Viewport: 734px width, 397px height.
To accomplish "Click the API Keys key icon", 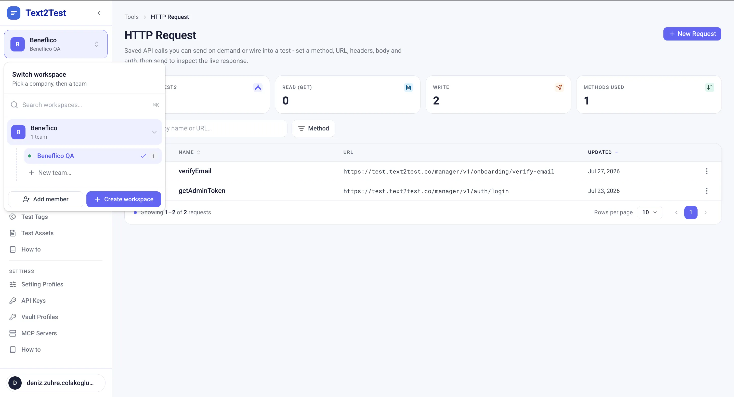I will (13, 300).
